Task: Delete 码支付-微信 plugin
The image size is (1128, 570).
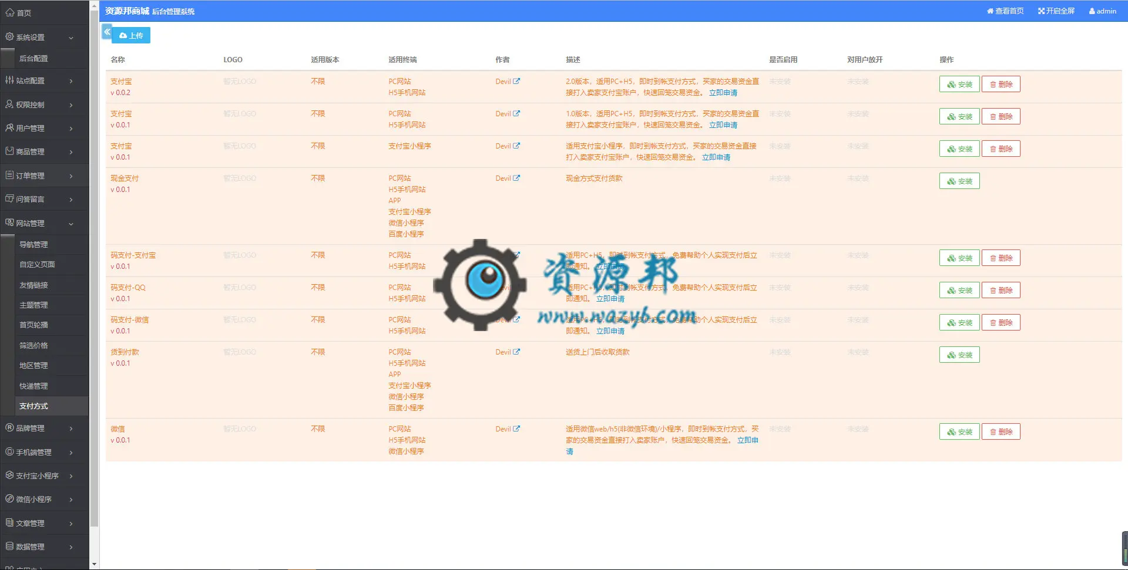Action: 1001,322
